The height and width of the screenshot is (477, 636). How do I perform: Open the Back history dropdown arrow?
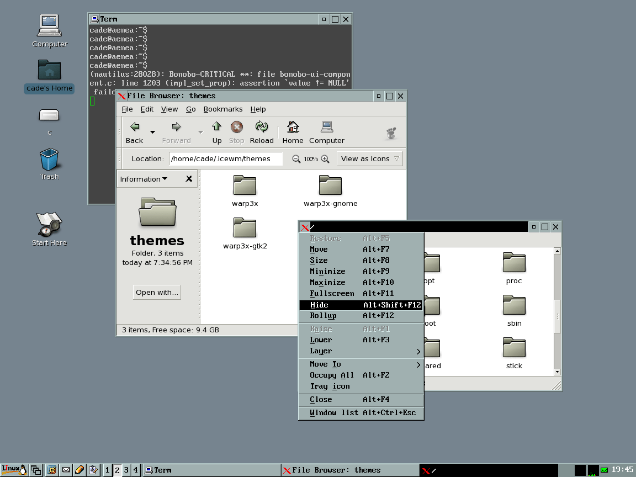[x=152, y=132]
